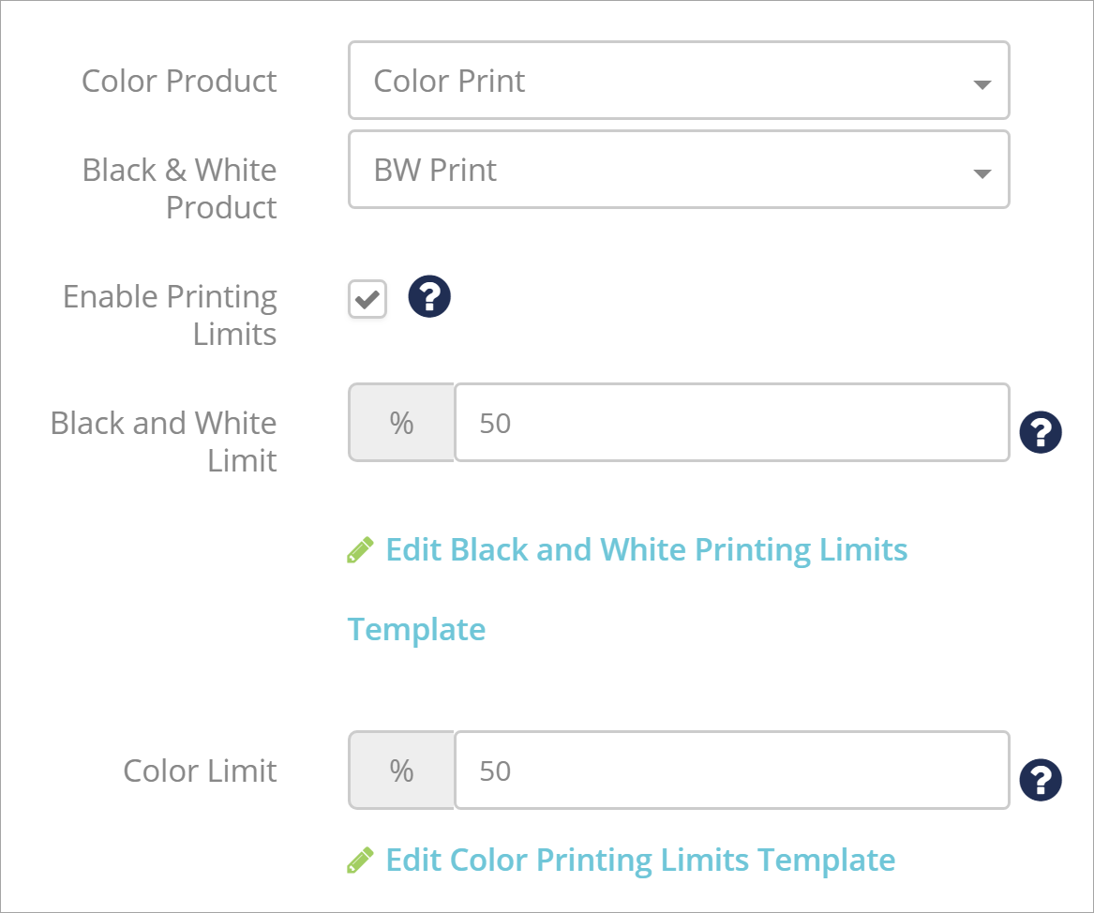
Task: Uncheck the Enable Printing Limits checkbox
Action: coord(367,300)
